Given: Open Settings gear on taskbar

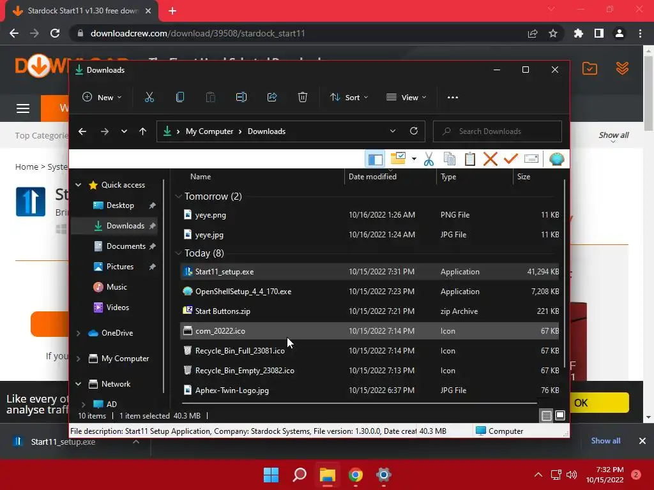Looking at the screenshot, I should (384, 475).
